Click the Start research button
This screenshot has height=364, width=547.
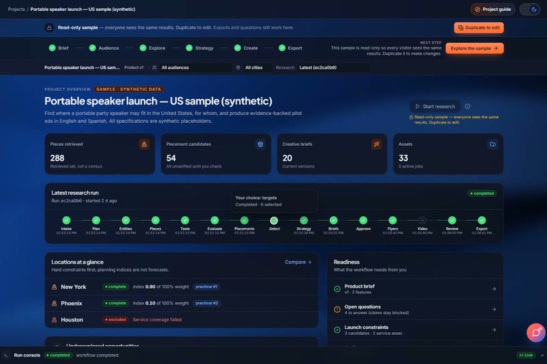tap(435, 106)
